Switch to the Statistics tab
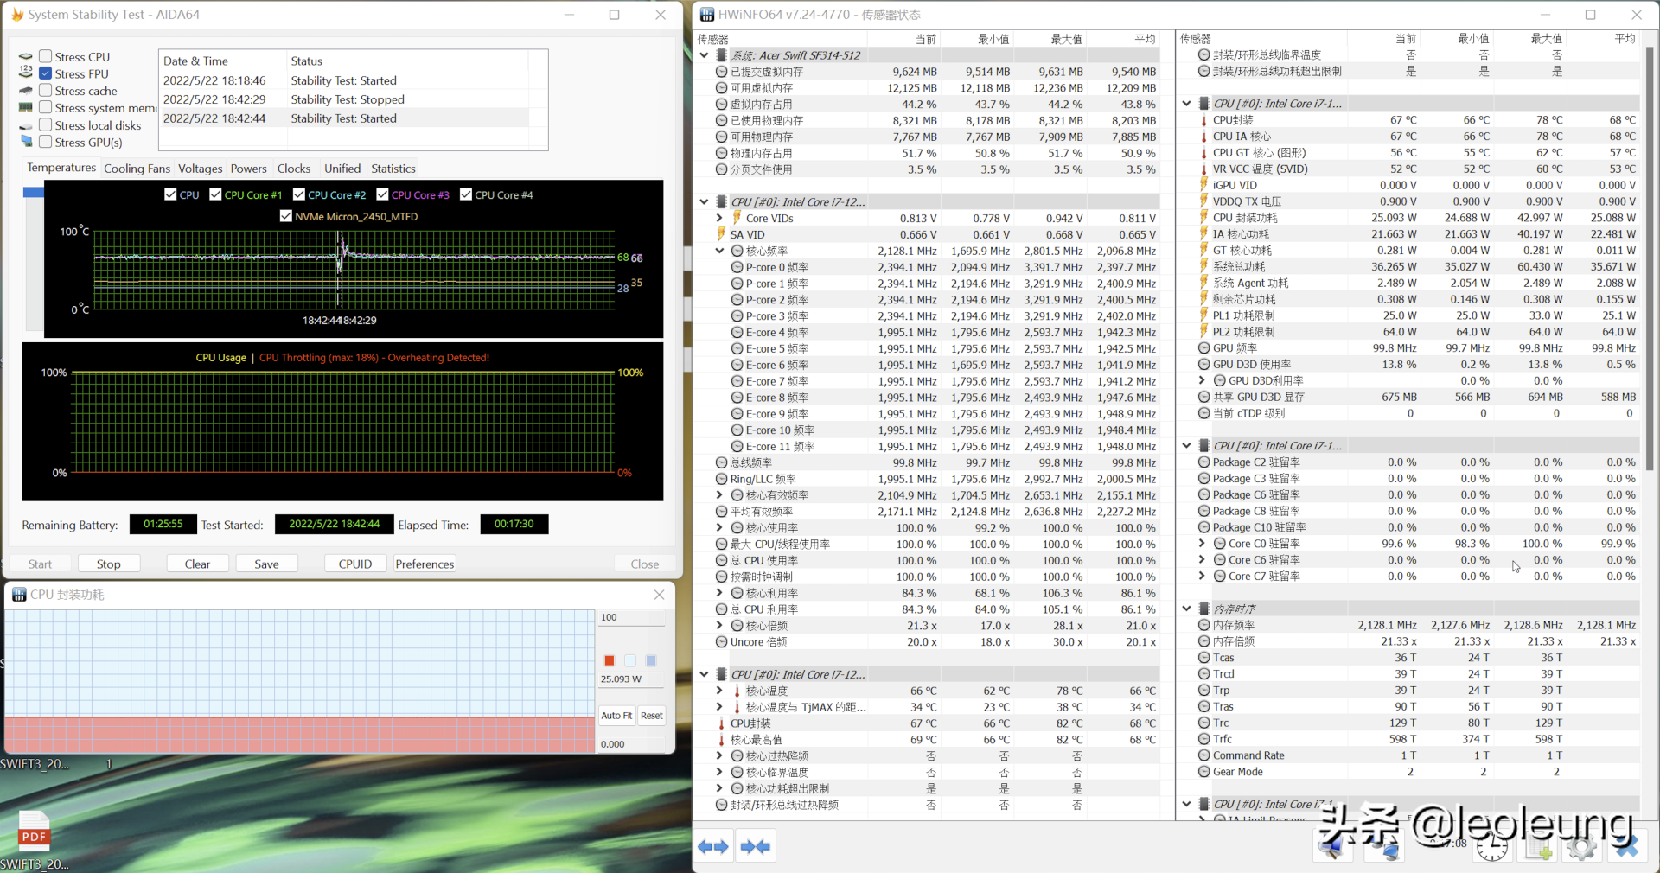The height and width of the screenshot is (873, 1660). pos(393,169)
